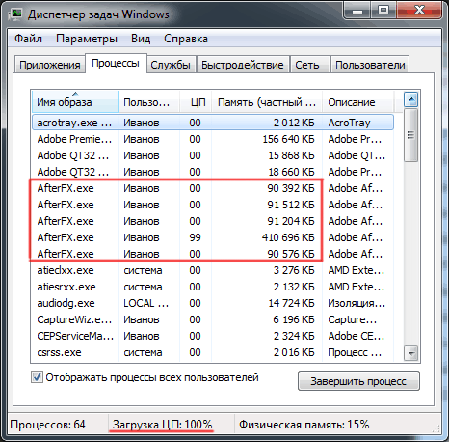Viewport: 449px width, 442px height.
Task: Open the Параметры menu
Action: 87,39
